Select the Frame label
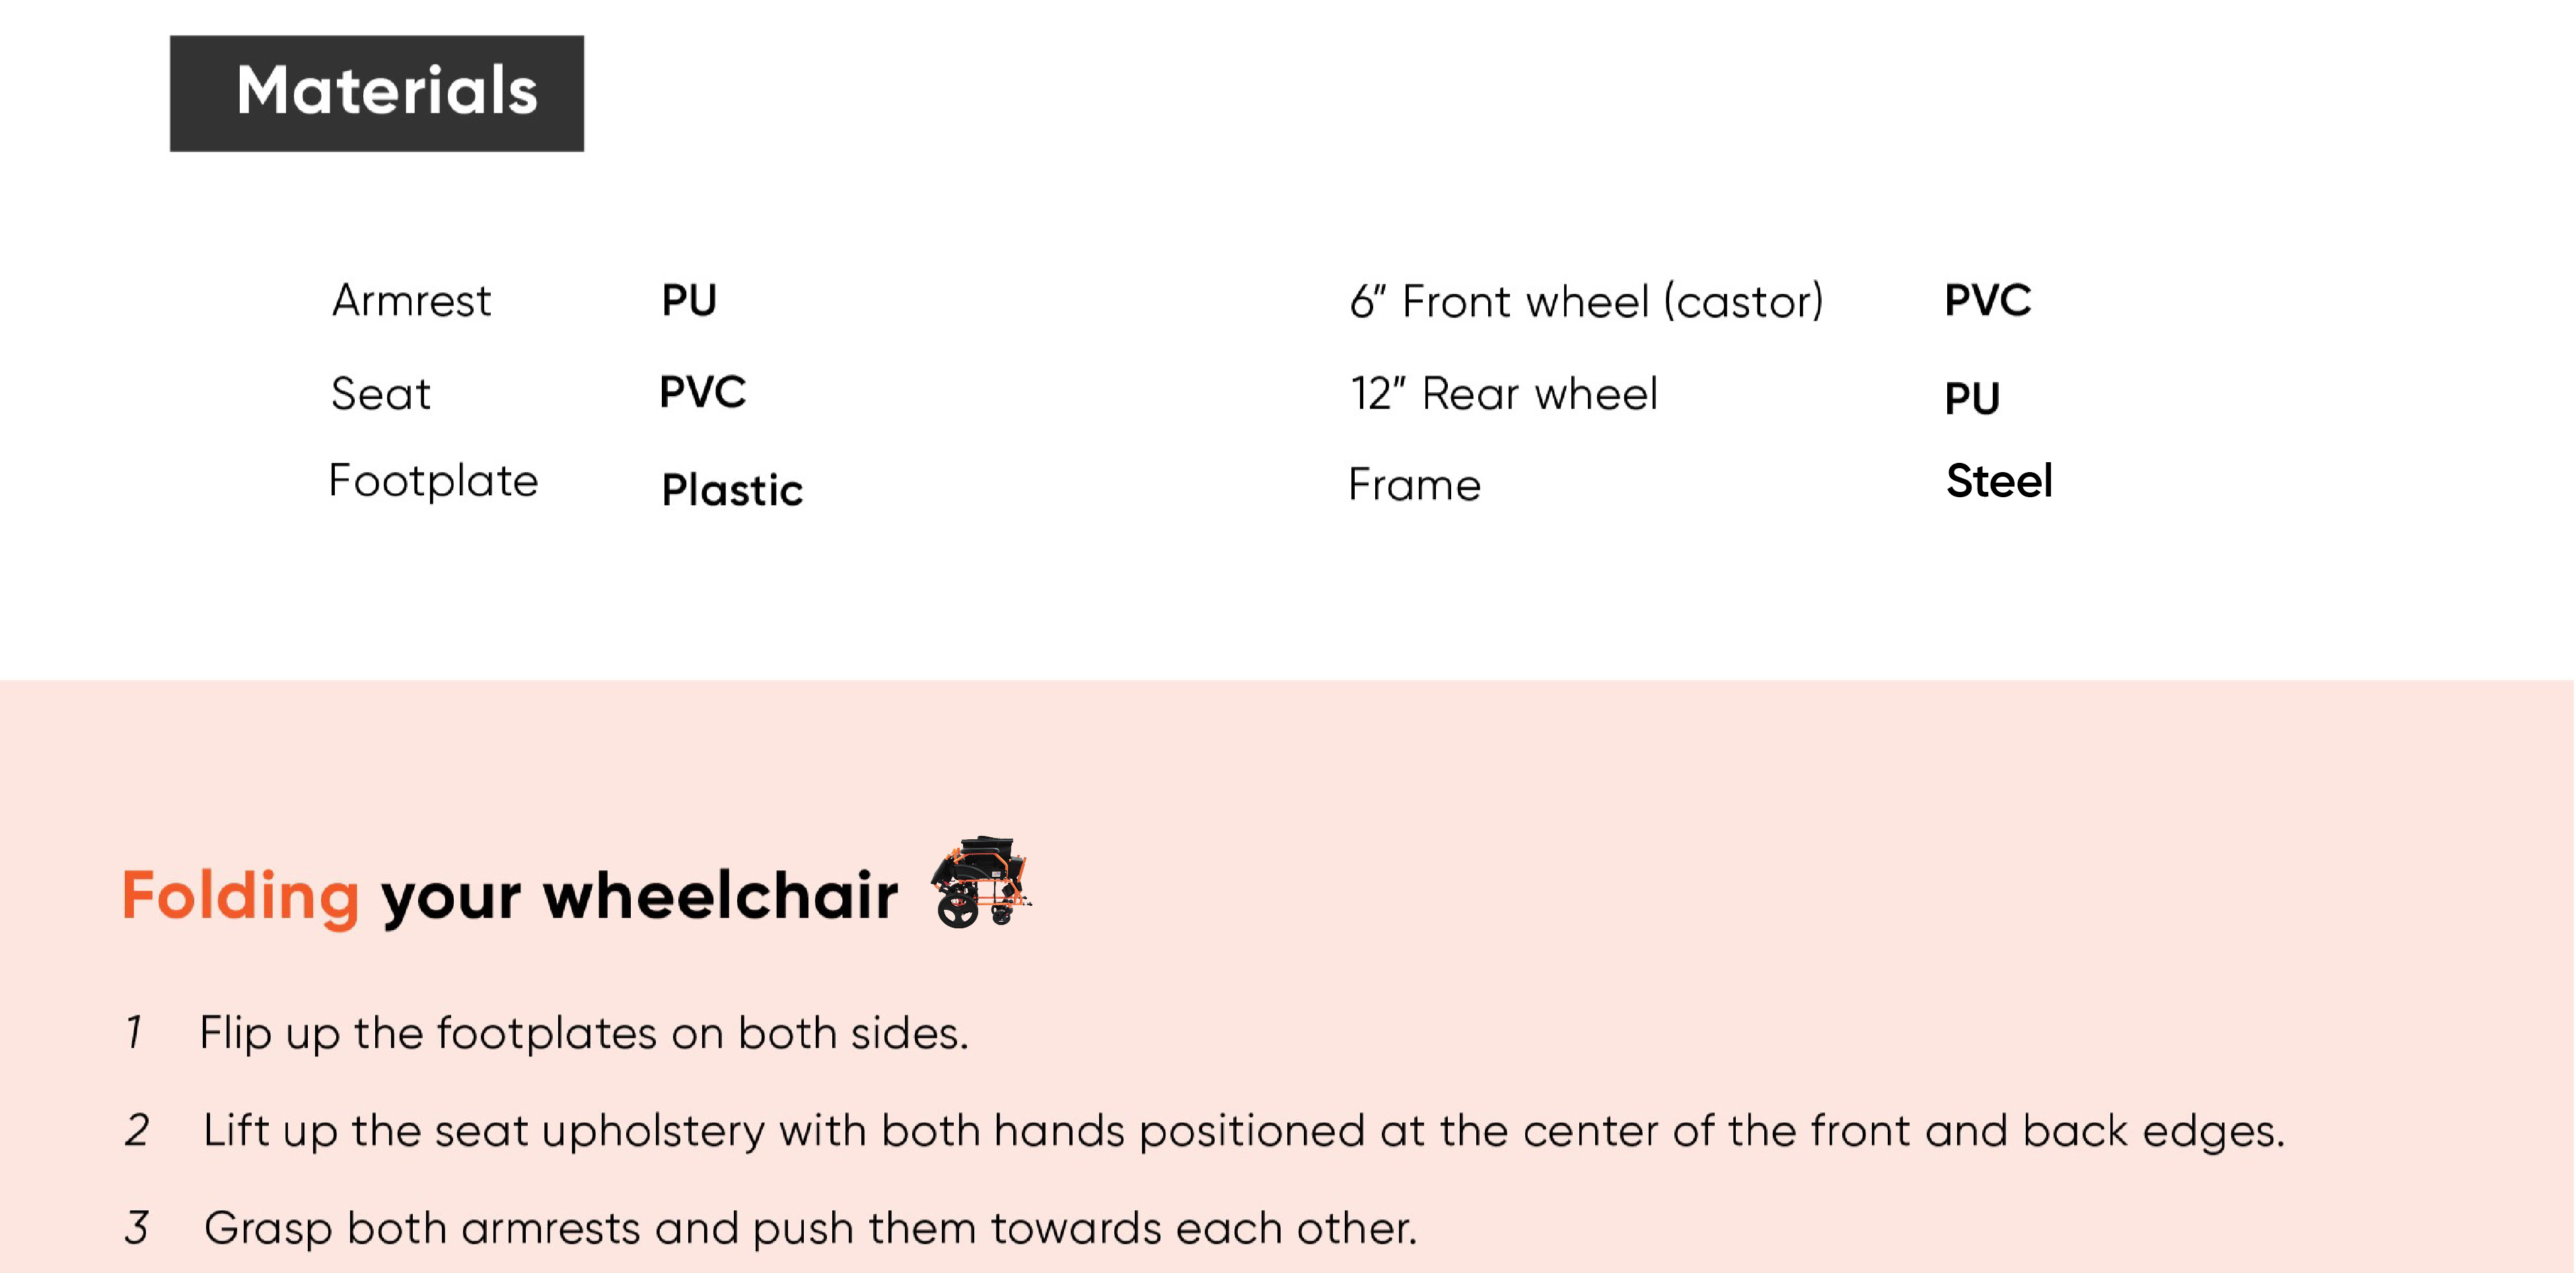This screenshot has height=1273, width=2576. (x=1414, y=485)
